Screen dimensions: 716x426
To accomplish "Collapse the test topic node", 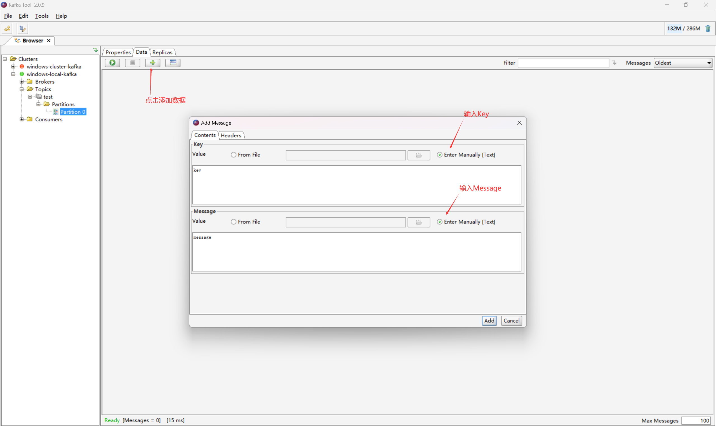I will pyautogui.click(x=30, y=96).
